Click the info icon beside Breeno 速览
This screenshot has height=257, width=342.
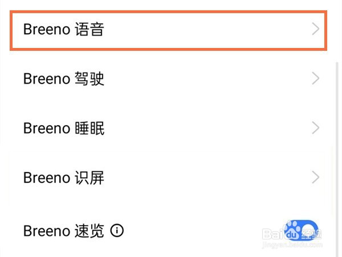(117, 231)
